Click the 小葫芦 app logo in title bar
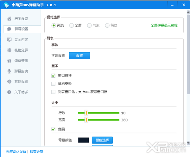The image size is (190, 157). [x=6, y=5]
